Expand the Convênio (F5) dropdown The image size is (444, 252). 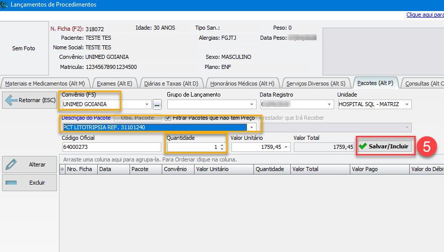tap(147, 105)
